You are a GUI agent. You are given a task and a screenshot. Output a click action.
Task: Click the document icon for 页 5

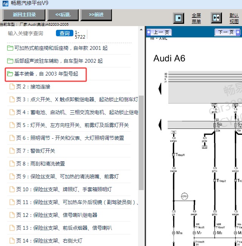tap(12, 125)
